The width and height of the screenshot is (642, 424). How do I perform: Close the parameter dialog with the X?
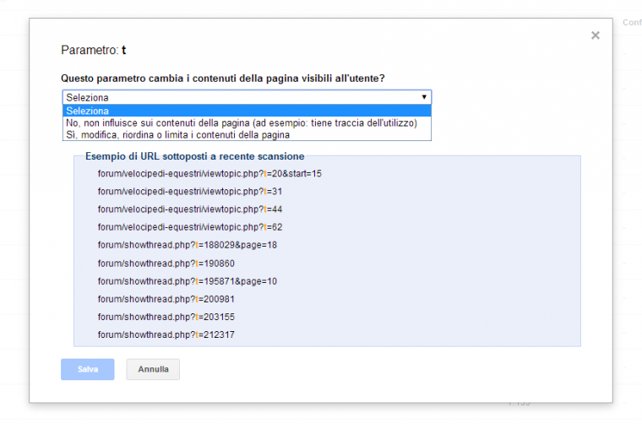tap(596, 35)
